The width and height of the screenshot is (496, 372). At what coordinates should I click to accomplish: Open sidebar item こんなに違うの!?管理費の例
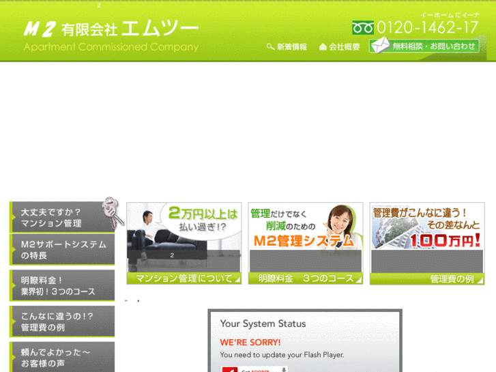tap(62, 321)
